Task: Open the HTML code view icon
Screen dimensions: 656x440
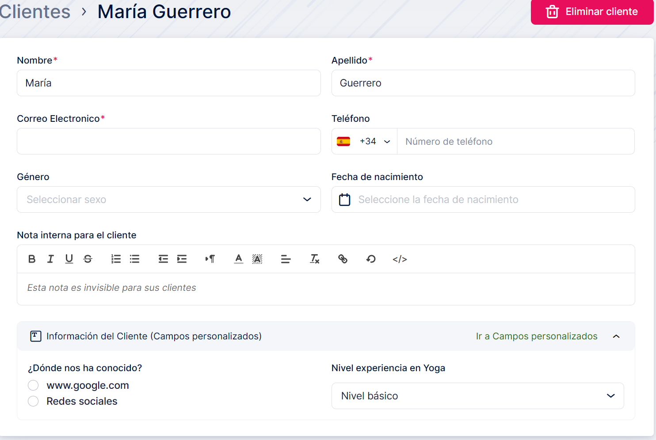Action: pyautogui.click(x=400, y=259)
